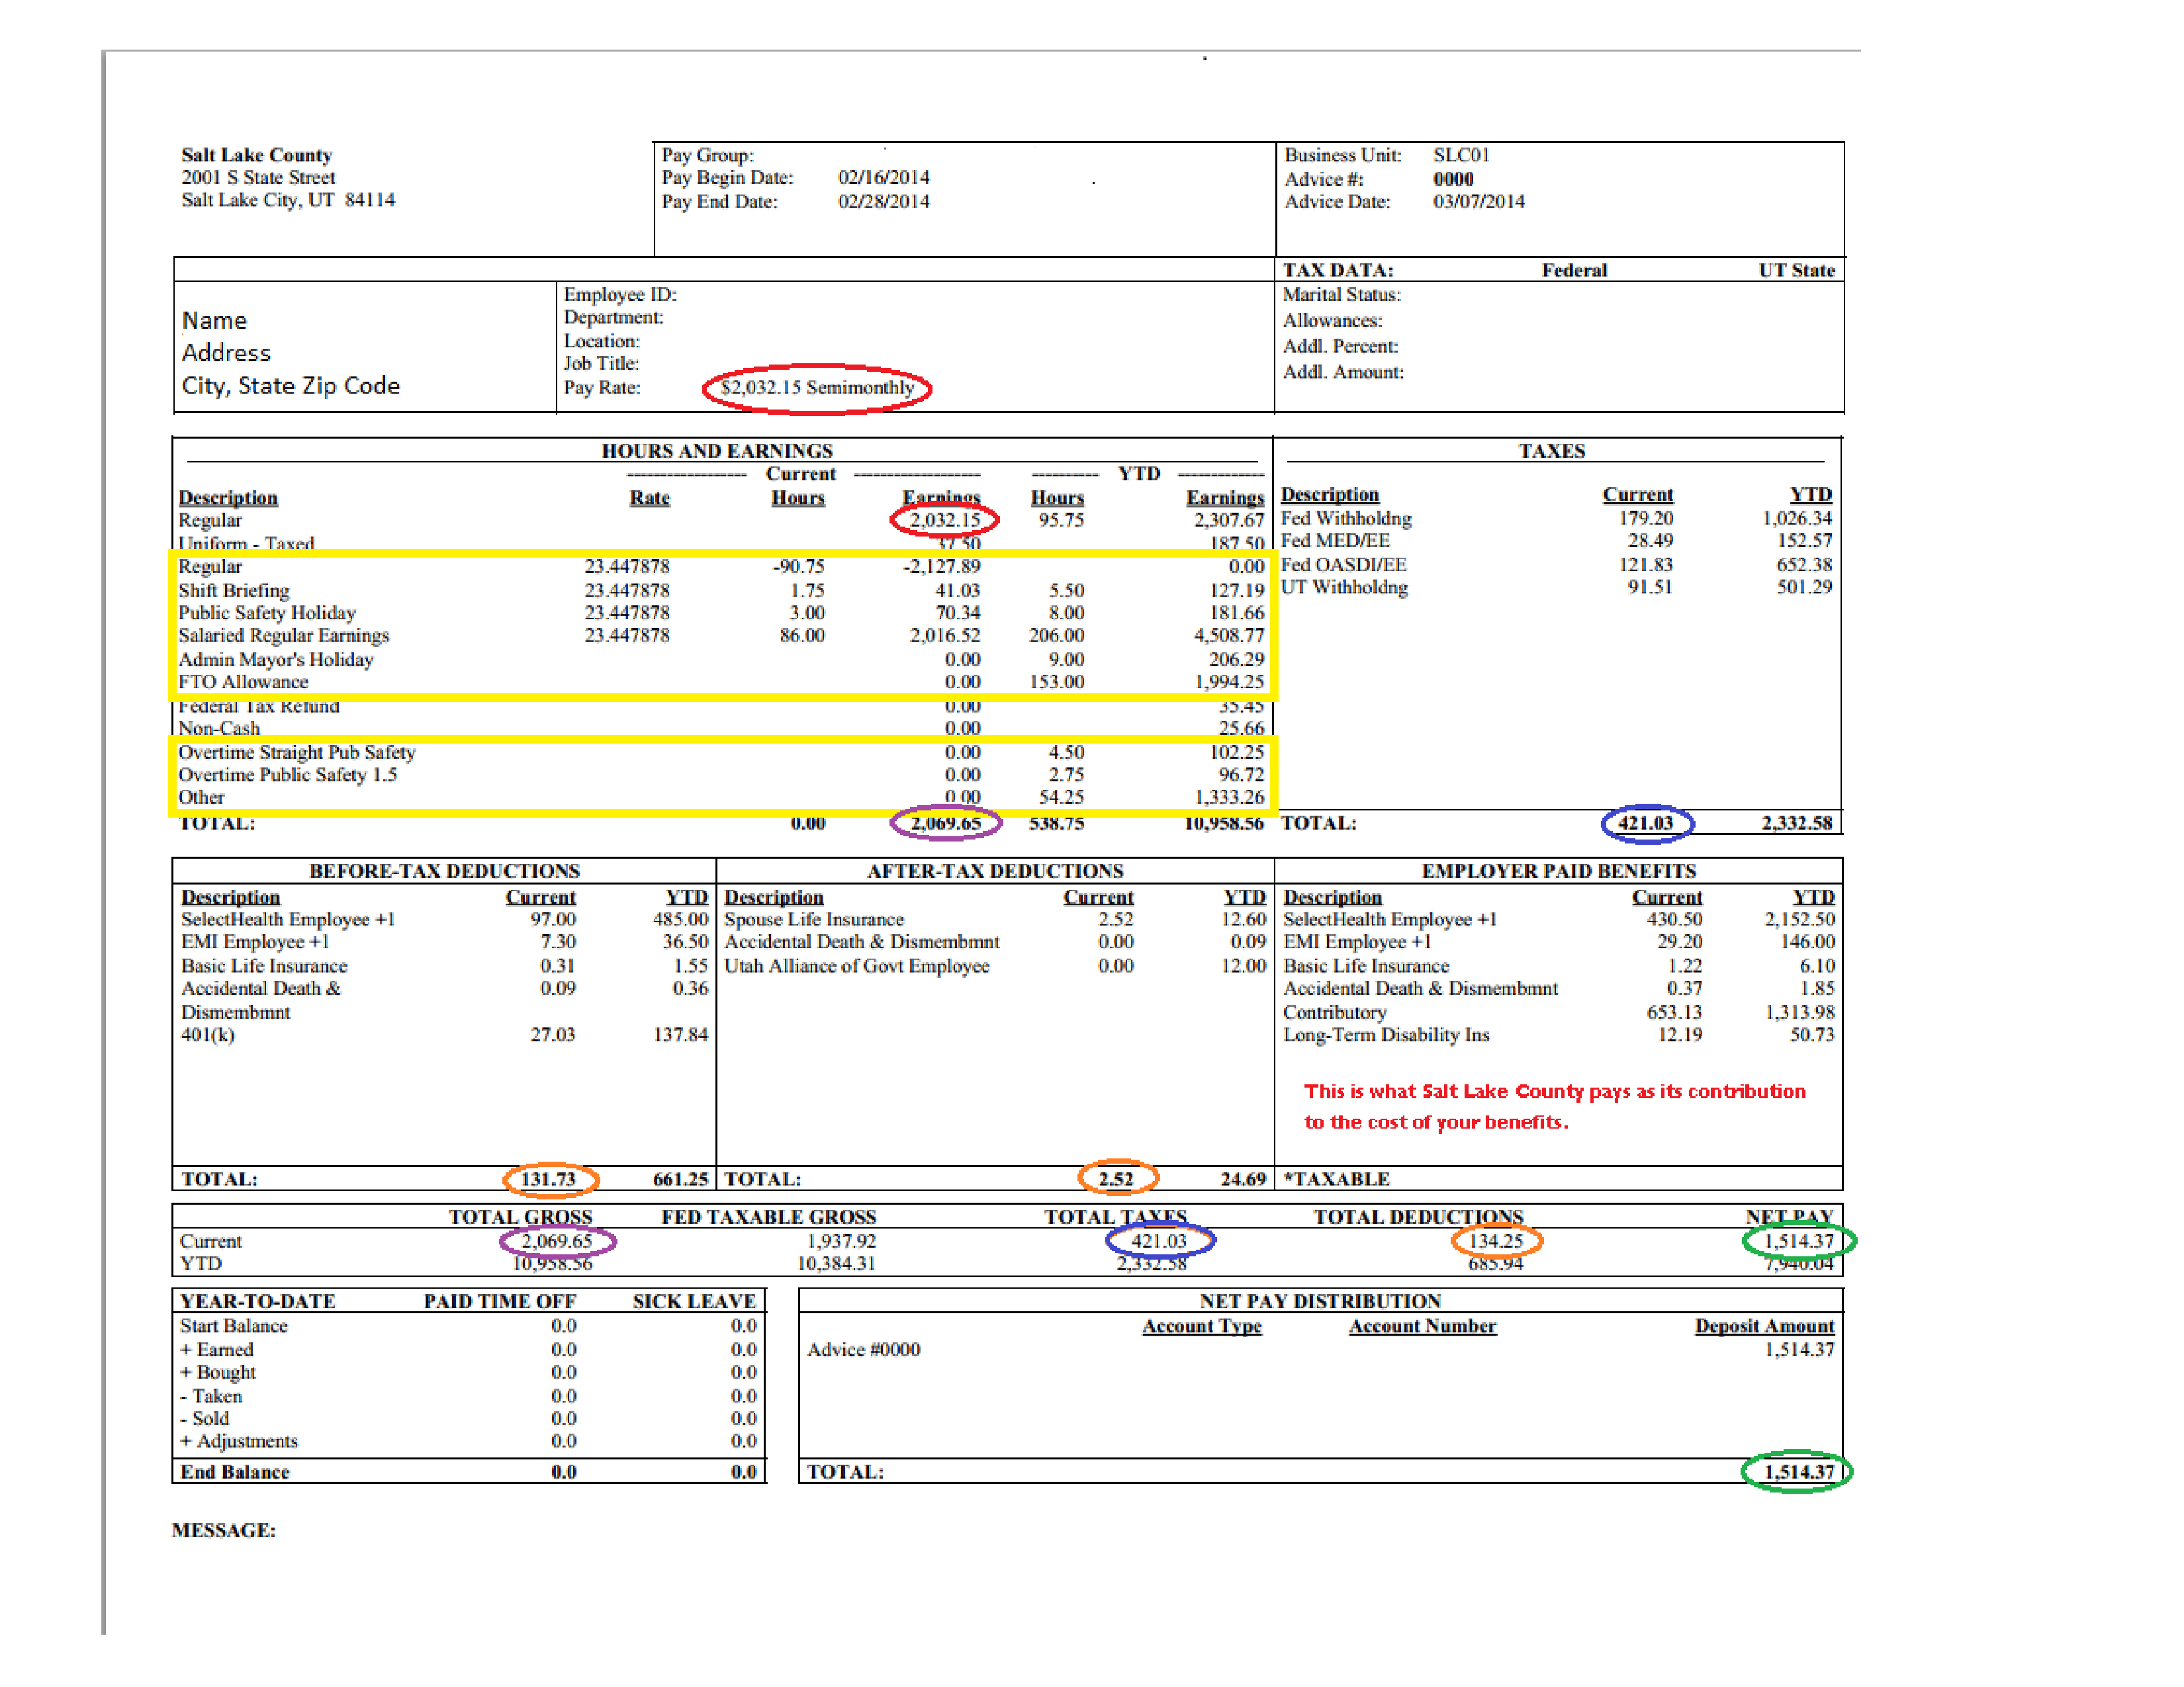This screenshot has height=1687, width=2184.
Task: Click Overtime Public Safety 1.5 row label
Action: coord(287,775)
